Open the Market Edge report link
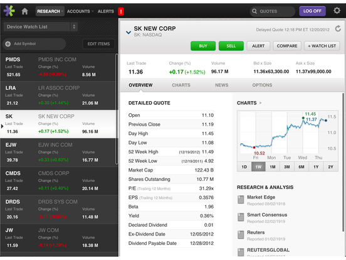 coord(261,197)
